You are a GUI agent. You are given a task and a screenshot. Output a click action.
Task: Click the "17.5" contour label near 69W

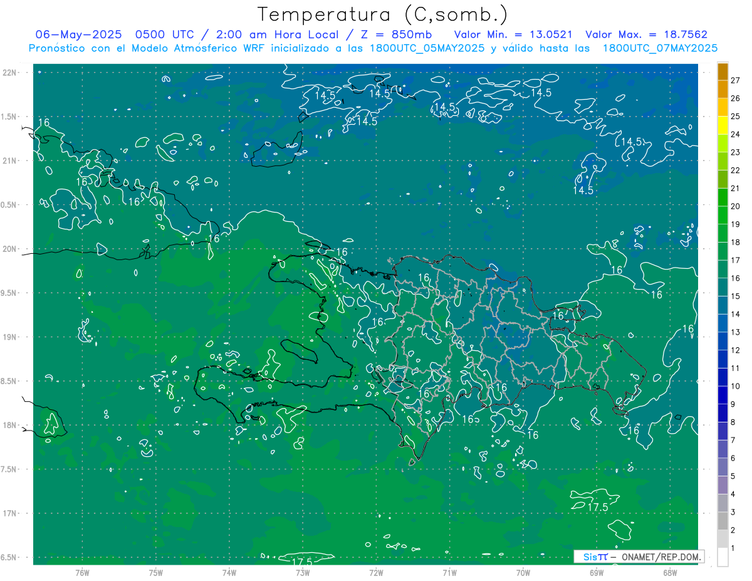point(598,508)
